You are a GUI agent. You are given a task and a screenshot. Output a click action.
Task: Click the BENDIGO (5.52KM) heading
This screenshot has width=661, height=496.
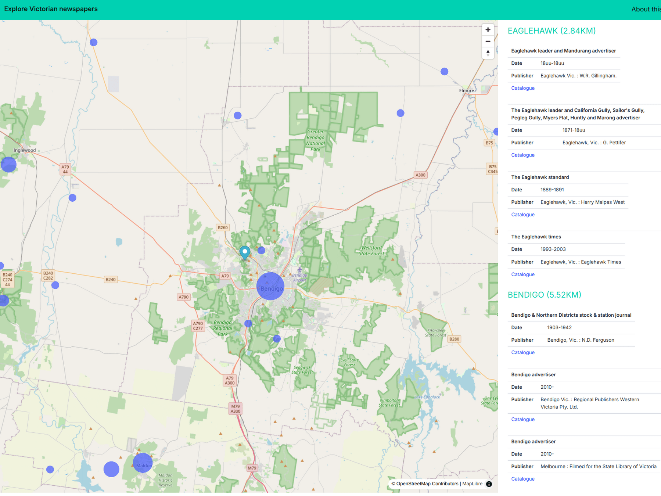[x=544, y=295]
